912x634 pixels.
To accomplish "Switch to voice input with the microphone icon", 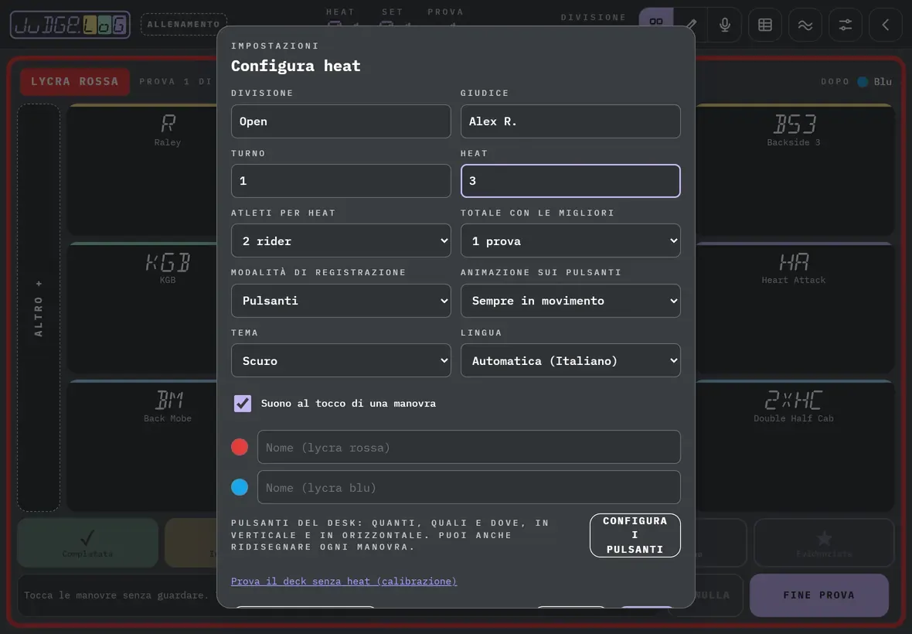I will click(x=724, y=25).
